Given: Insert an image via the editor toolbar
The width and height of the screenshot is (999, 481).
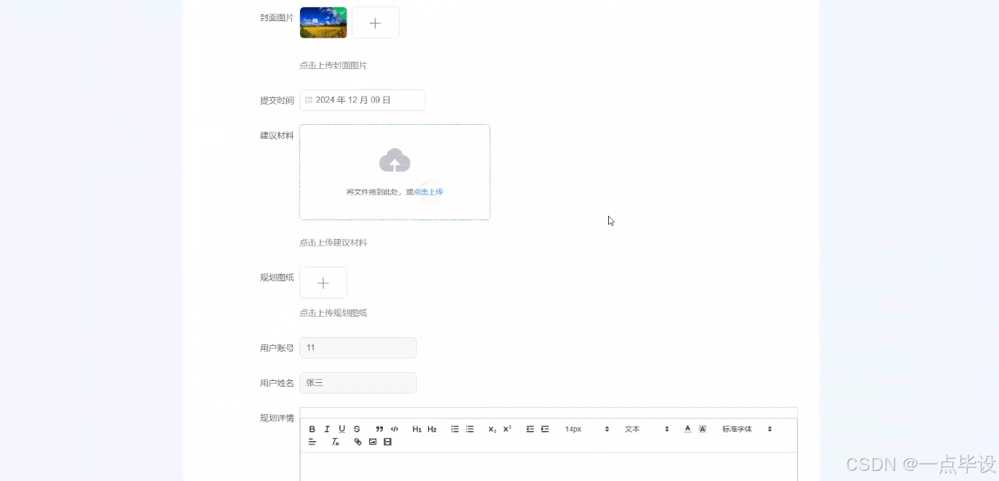Looking at the screenshot, I should pyautogui.click(x=373, y=441).
